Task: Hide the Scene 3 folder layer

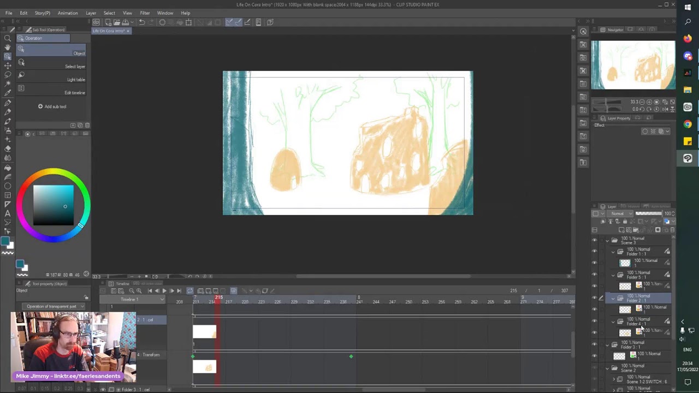Action: click(x=595, y=240)
